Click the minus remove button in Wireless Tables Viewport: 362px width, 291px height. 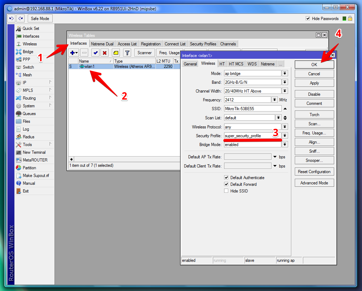click(x=84, y=53)
